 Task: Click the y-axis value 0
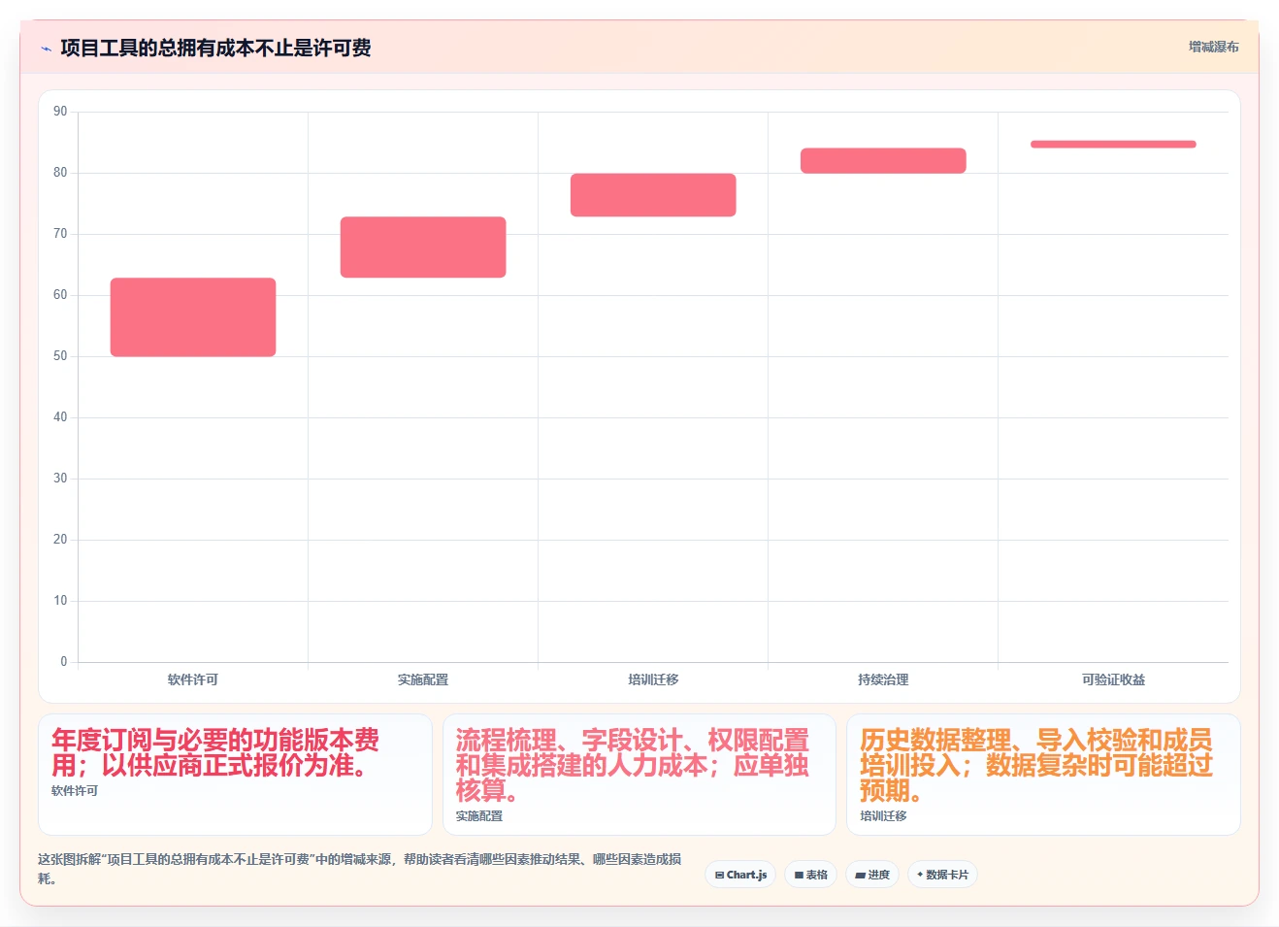click(x=64, y=662)
